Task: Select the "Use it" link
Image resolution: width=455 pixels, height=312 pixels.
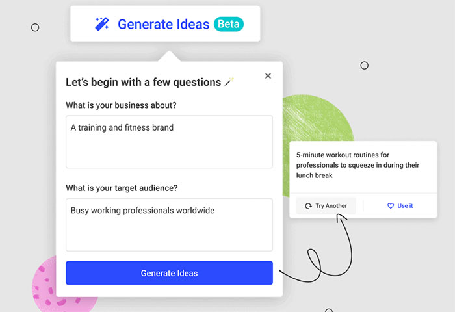Action: 405,206
